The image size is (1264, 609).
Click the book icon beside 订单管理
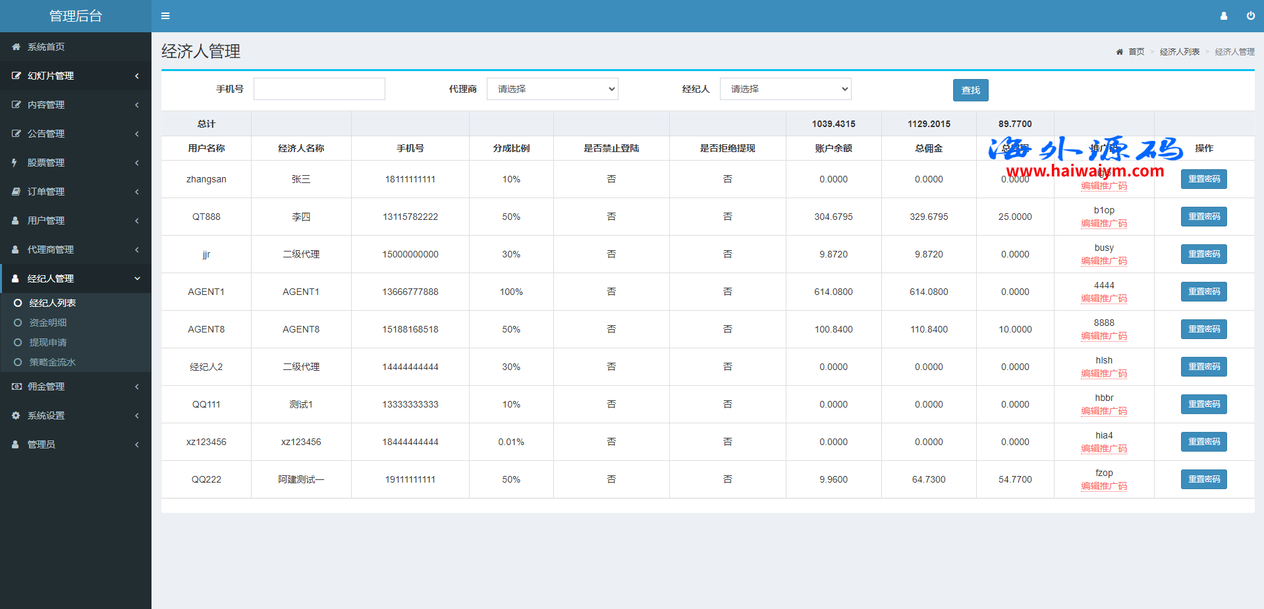click(x=16, y=192)
